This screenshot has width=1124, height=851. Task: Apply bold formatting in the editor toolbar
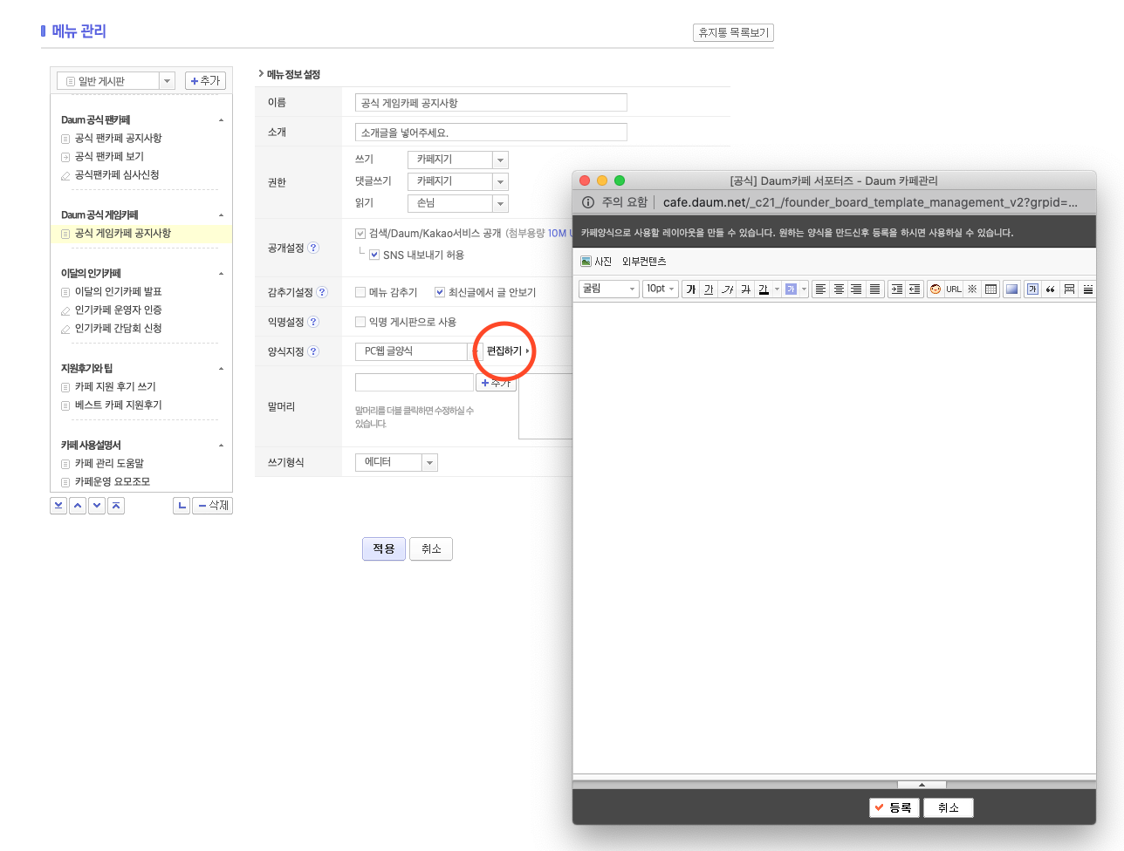[x=691, y=289]
